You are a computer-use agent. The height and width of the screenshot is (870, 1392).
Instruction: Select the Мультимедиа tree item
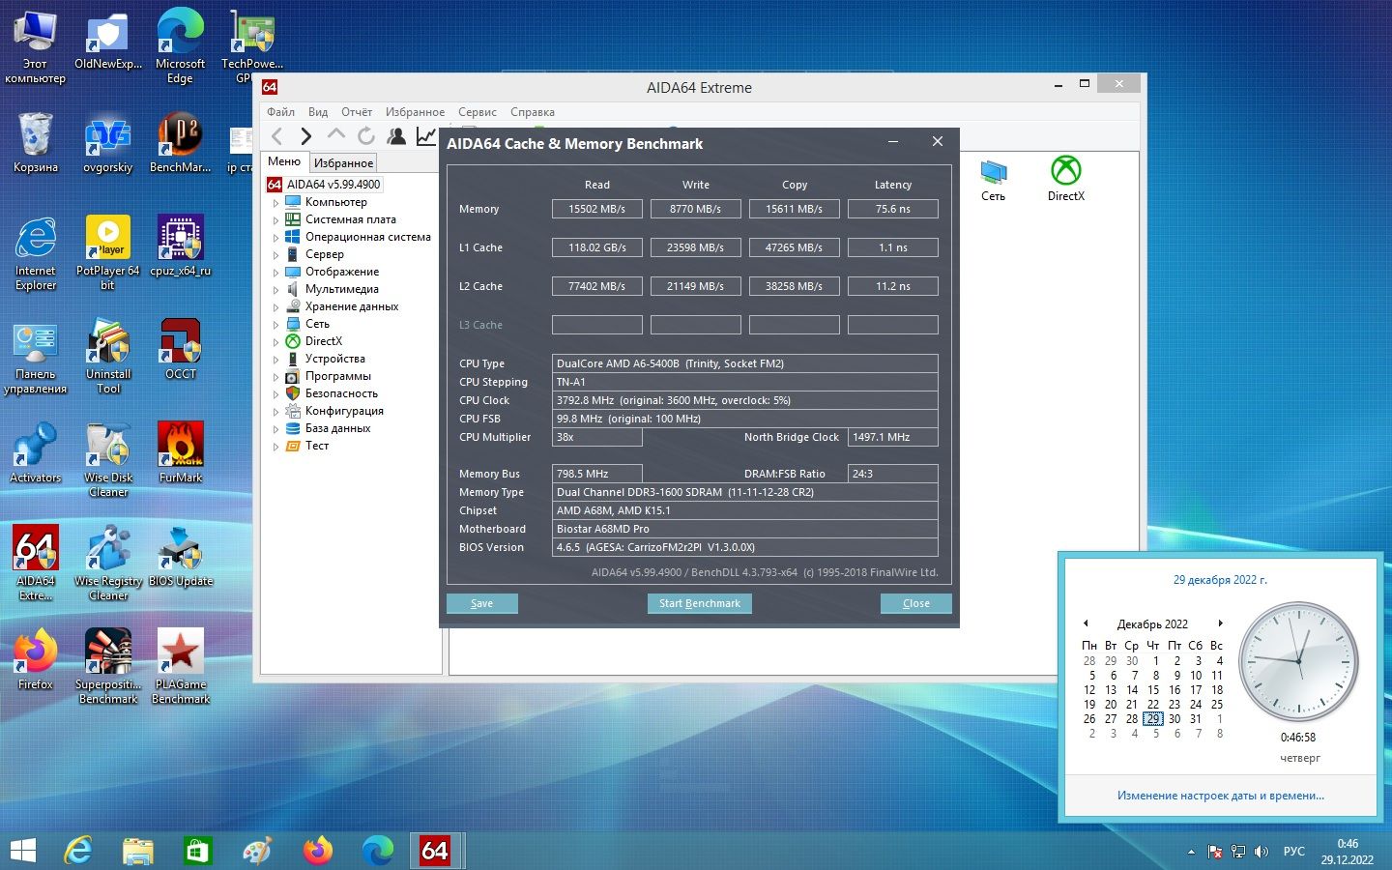click(342, 289)
